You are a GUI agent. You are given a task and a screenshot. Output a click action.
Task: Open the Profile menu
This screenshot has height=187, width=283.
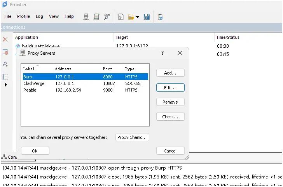23,16
